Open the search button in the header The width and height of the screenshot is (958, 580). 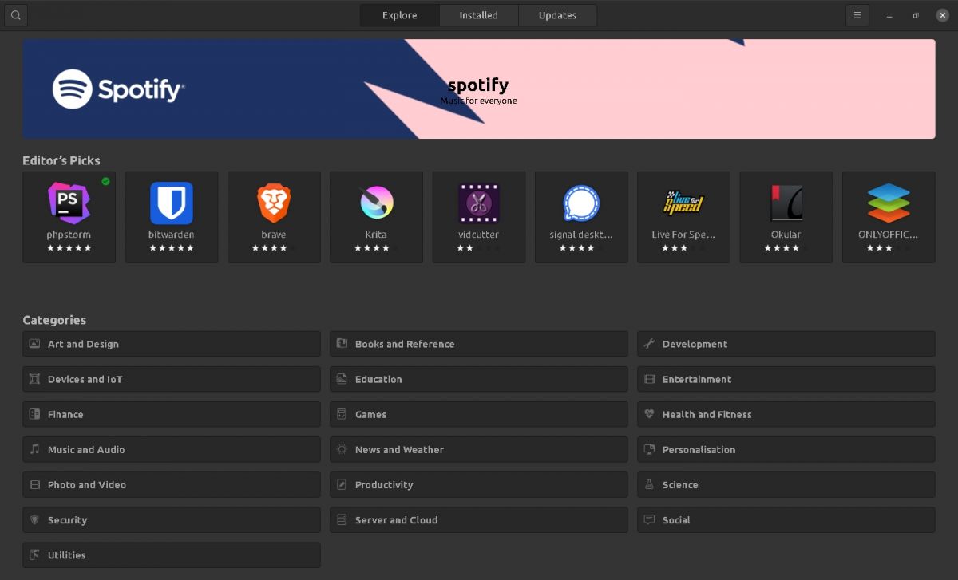click(x=16, y=15)
